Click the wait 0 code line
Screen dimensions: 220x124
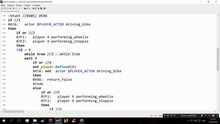point(31,58)
